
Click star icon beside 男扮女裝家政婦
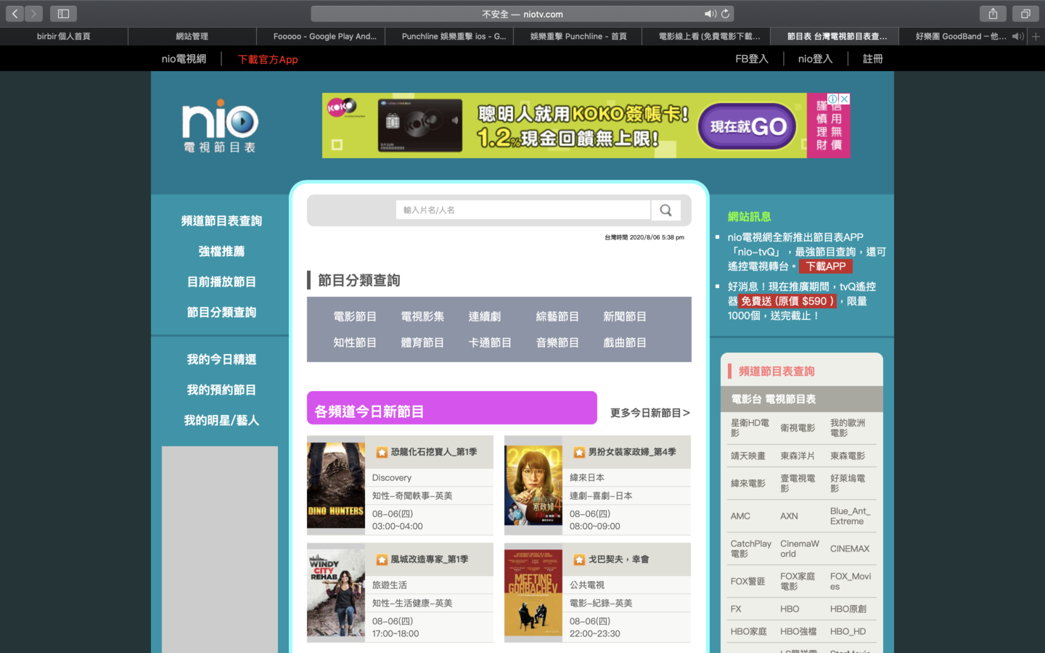click(579, 452)
